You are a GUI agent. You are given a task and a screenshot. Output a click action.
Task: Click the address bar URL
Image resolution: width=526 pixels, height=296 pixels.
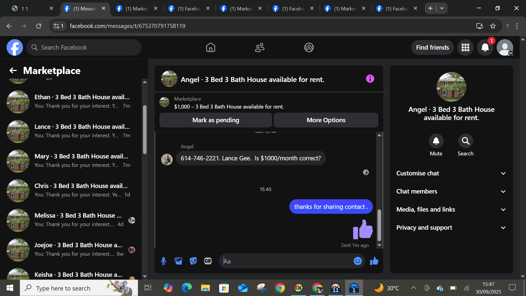coord(127,26)
